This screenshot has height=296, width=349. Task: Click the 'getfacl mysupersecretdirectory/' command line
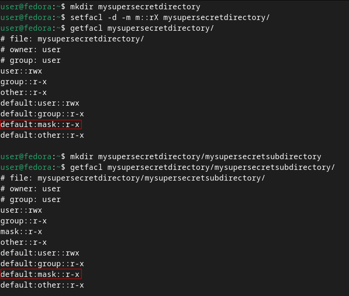pos(142,28)
